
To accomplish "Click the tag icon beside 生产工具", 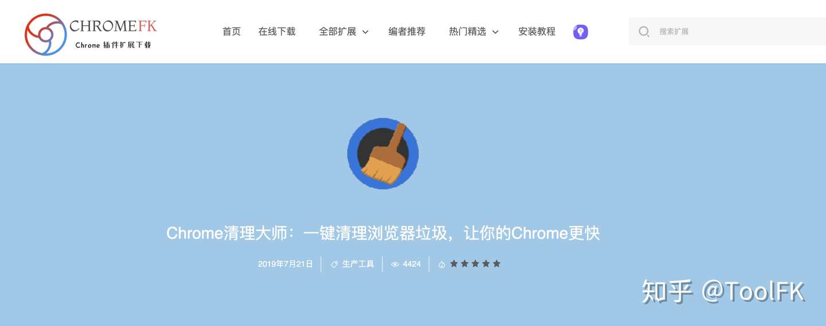I will (334, 264).
